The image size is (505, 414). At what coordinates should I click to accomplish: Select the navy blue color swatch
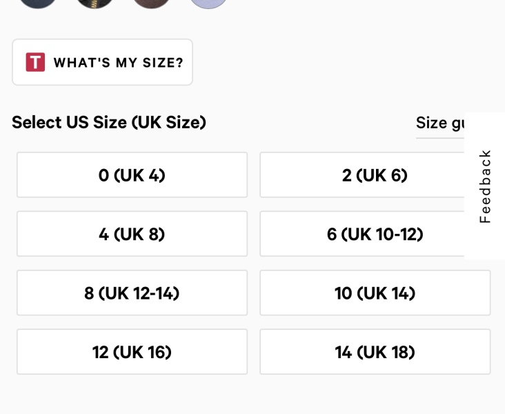pos(37,2)
